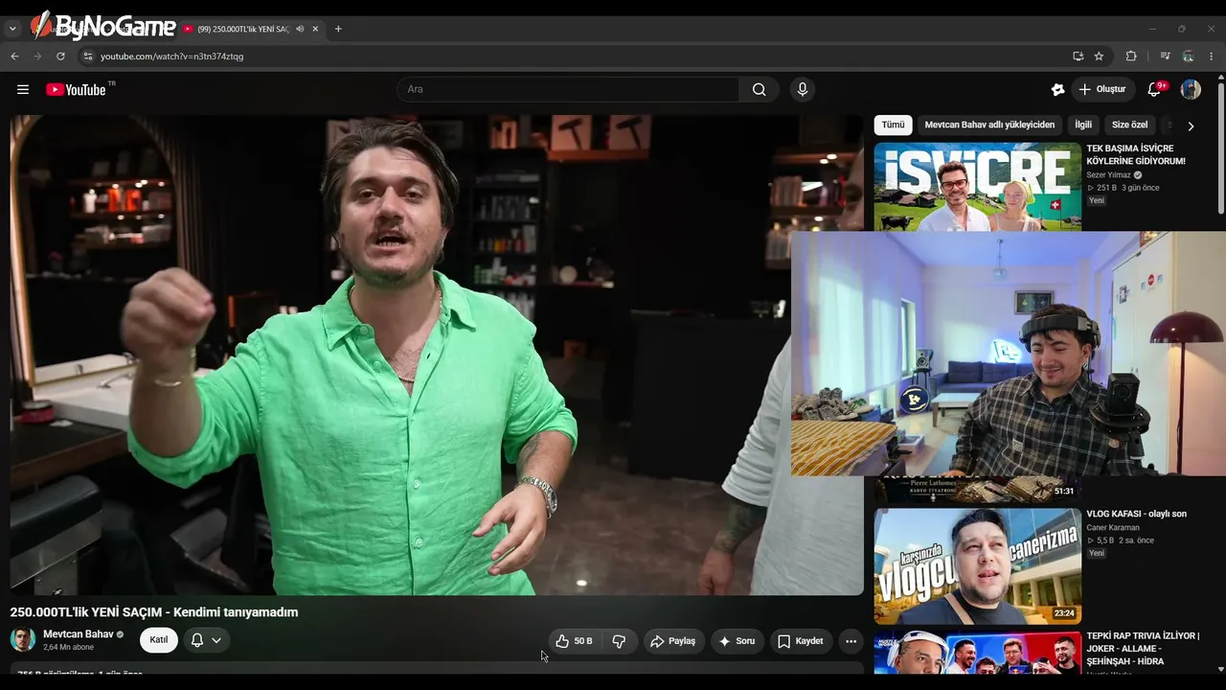Open Mevtcan Bahav channel name link
Screen dimensions: 1226x690
click(79, 634)
